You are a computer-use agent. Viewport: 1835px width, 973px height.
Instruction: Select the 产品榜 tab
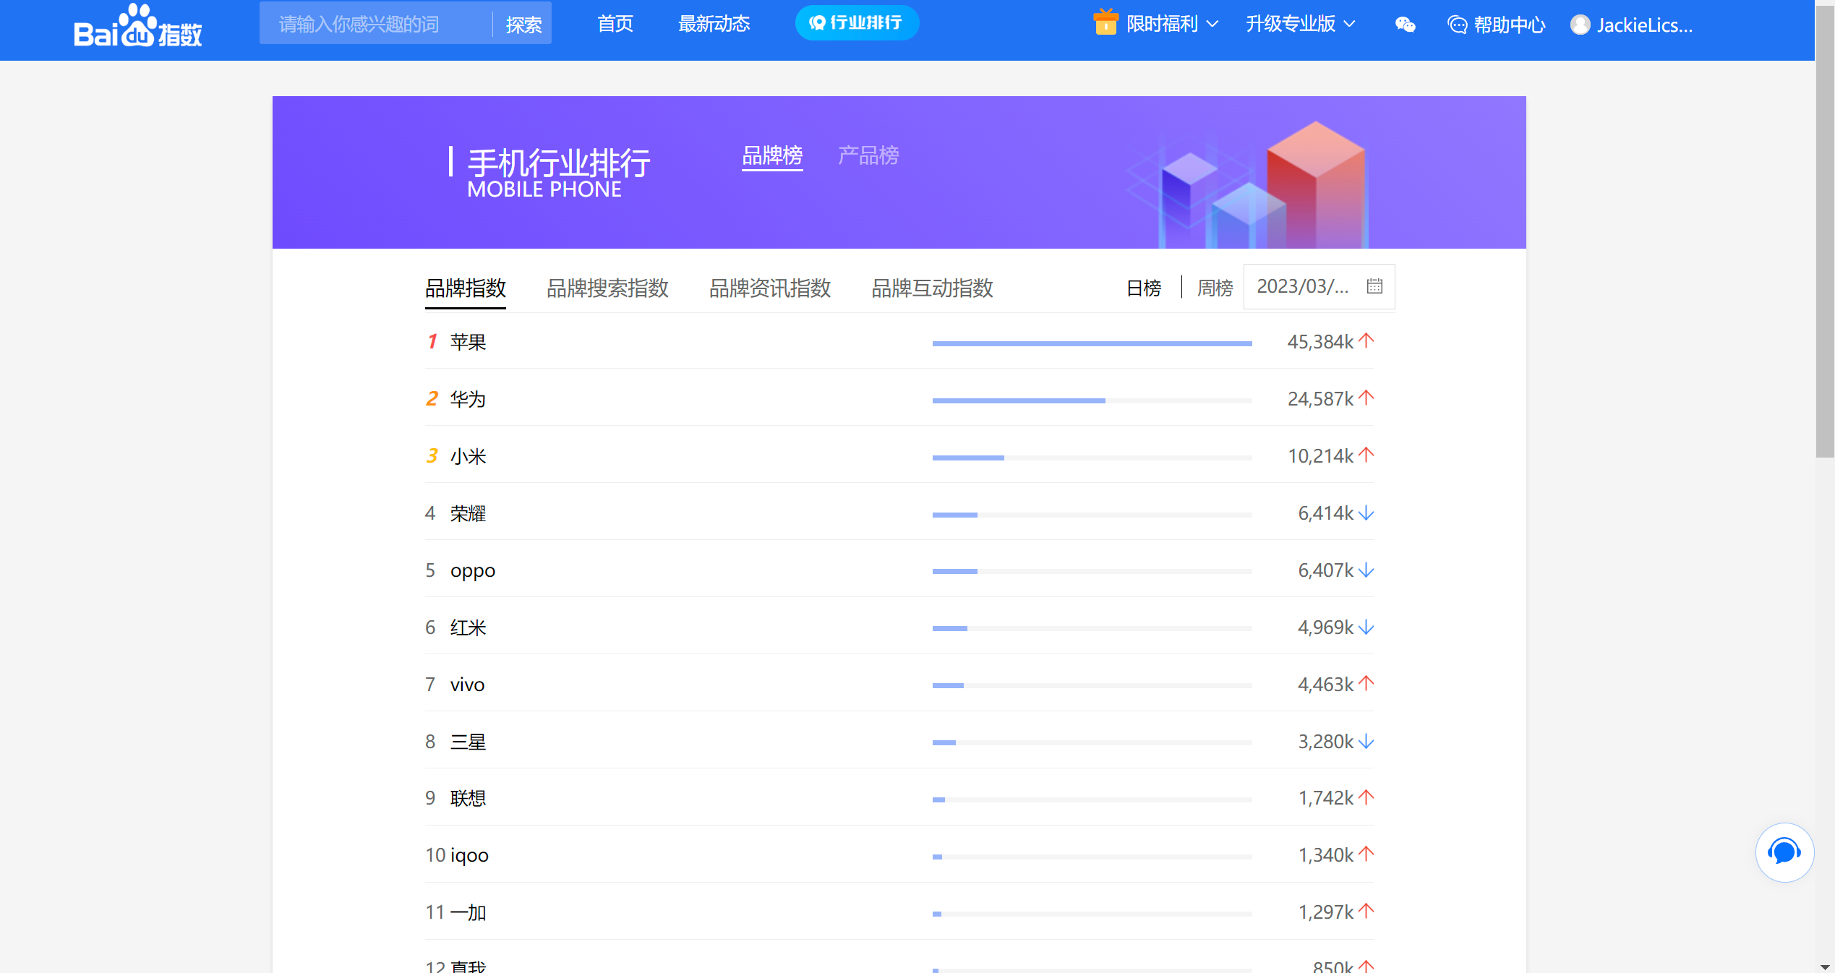(868, 155)
